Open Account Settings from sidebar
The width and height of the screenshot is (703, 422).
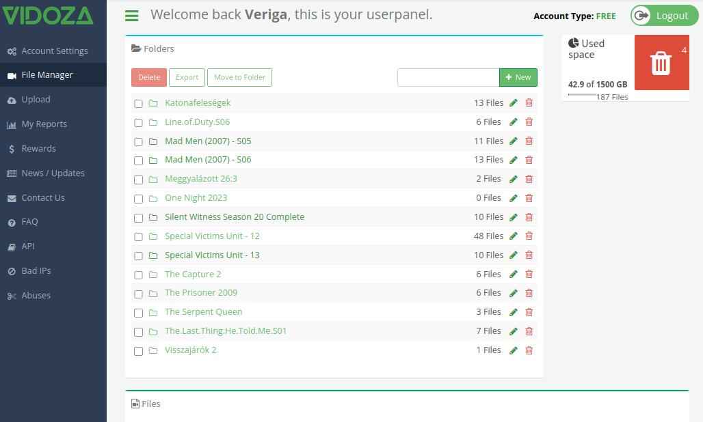pos(53,51)
